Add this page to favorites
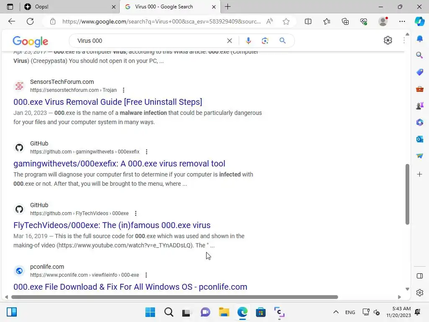The width and height of the screenshot is (429, 322). pos(286,21)
